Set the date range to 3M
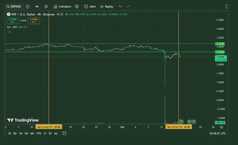Screen dimensions: 238x145 coord(26,133)
